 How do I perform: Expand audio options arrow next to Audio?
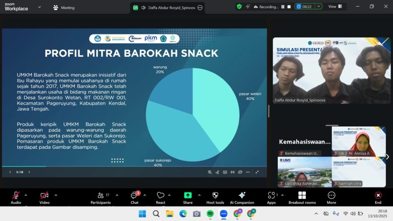tap(26, 195)
